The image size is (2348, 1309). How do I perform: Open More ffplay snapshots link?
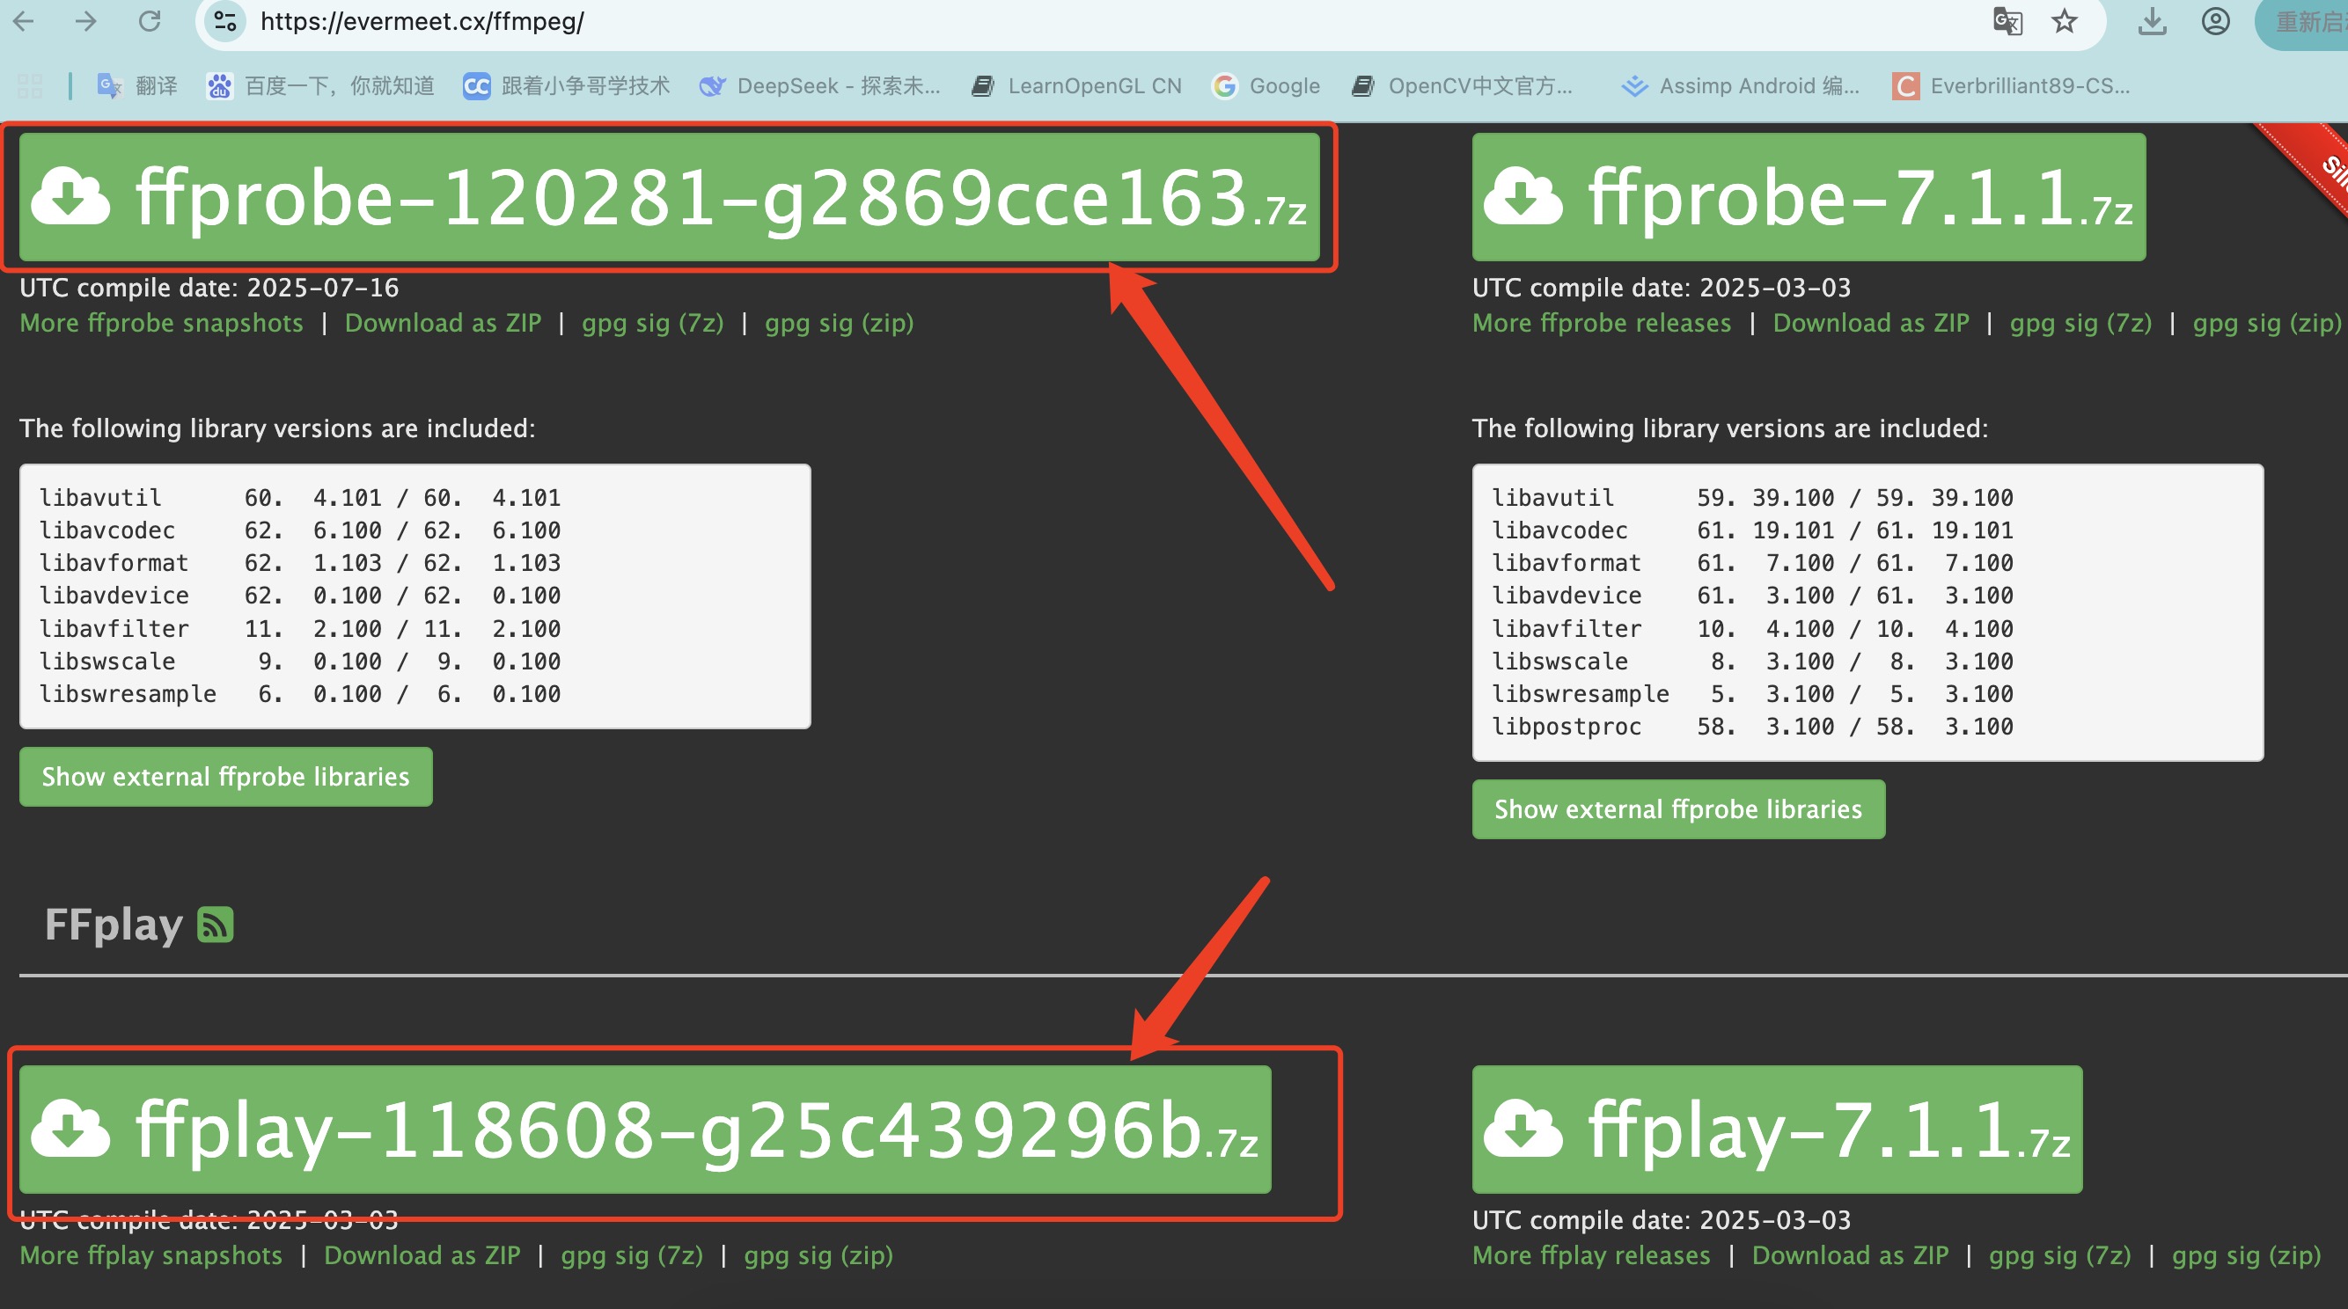pos(151,1255)
